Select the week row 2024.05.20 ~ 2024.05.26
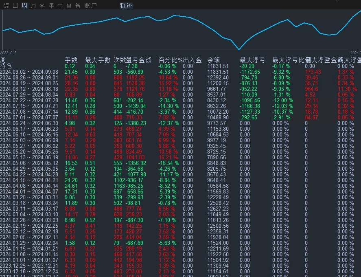The image size is (361, 277). click(181, 152)
